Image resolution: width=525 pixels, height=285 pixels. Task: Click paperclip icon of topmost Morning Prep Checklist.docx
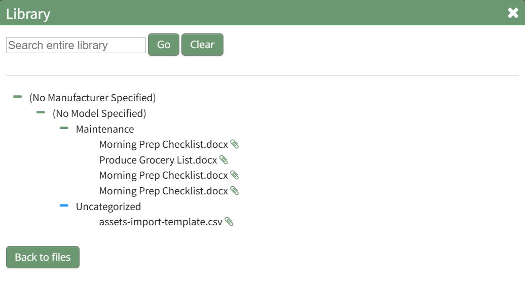pyautogui.click(x=234, y=144)
